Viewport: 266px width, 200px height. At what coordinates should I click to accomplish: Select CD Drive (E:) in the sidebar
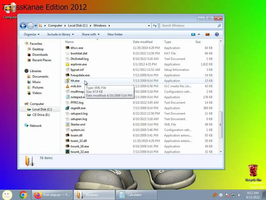[41, 115]
